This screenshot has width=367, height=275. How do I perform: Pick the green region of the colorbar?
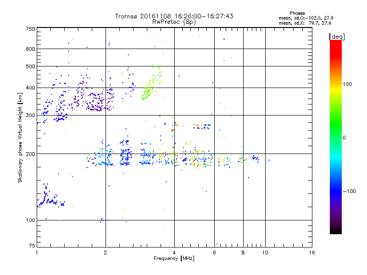click(x=336, y=124)
